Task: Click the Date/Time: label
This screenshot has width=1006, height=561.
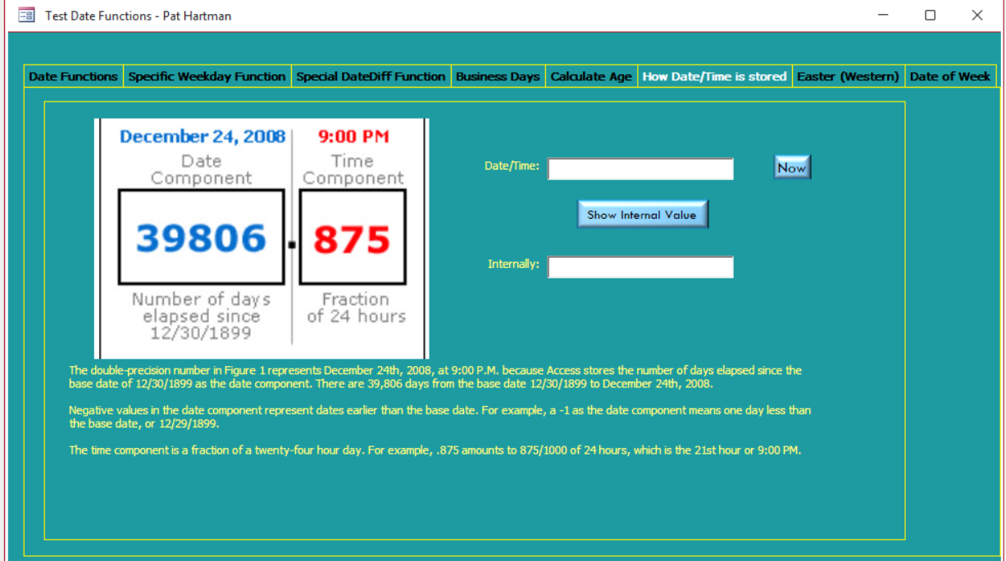Action: click(512, 166)
